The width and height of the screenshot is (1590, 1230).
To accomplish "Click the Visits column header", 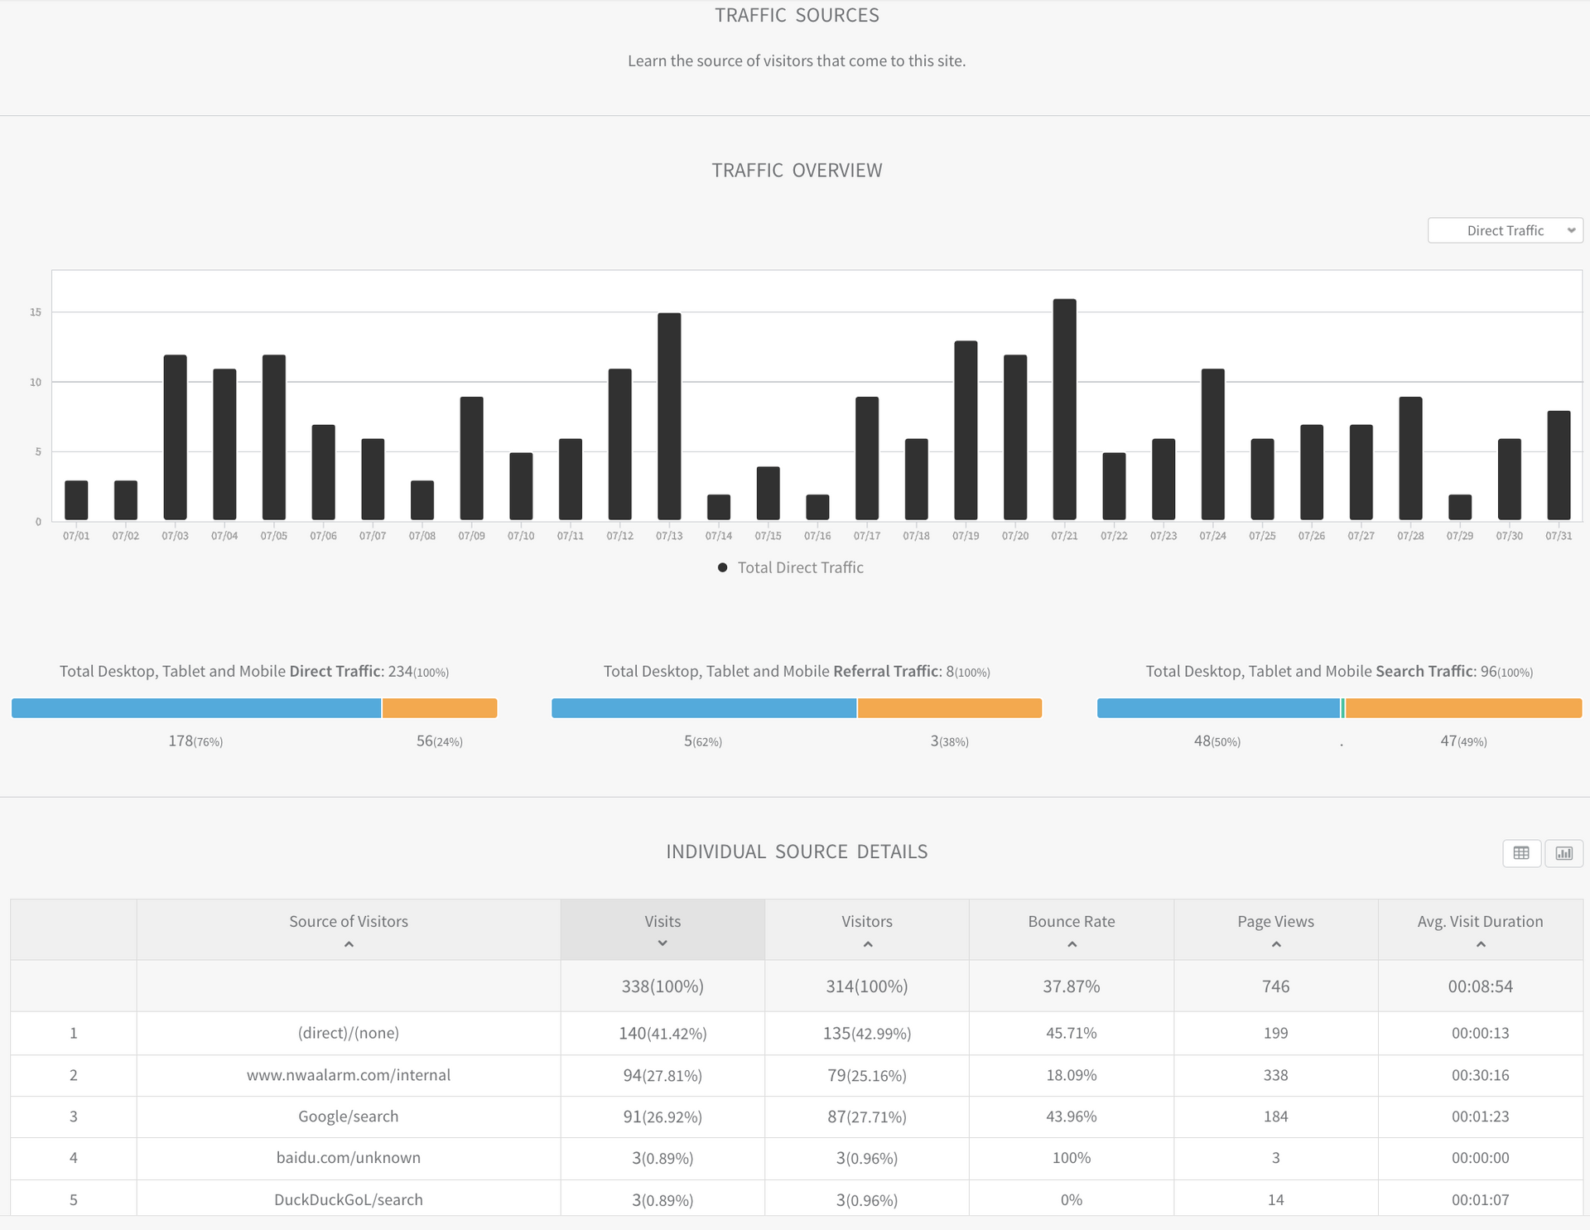I will coord(662,922).
